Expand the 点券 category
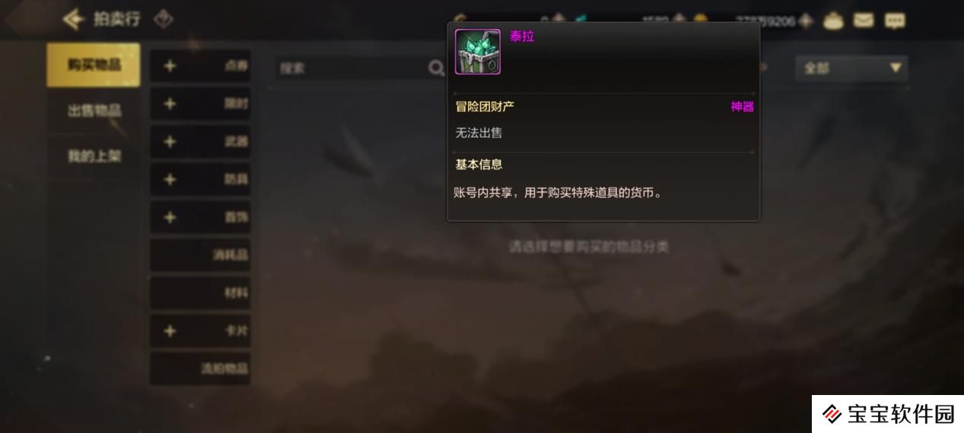Screen dimensions: 964x433 pos(200,66)
